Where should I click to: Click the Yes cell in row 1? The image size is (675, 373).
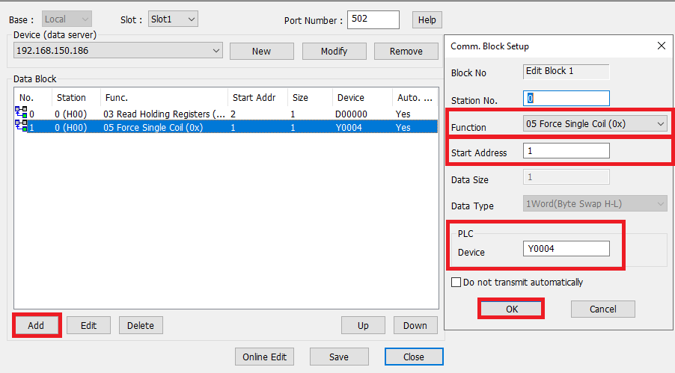(403, 127)
